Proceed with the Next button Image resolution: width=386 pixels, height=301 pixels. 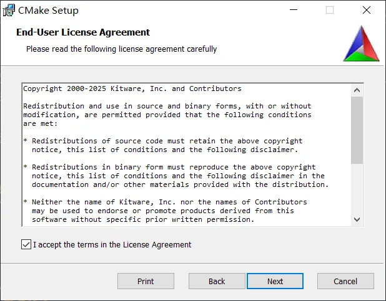pos(275,281)
